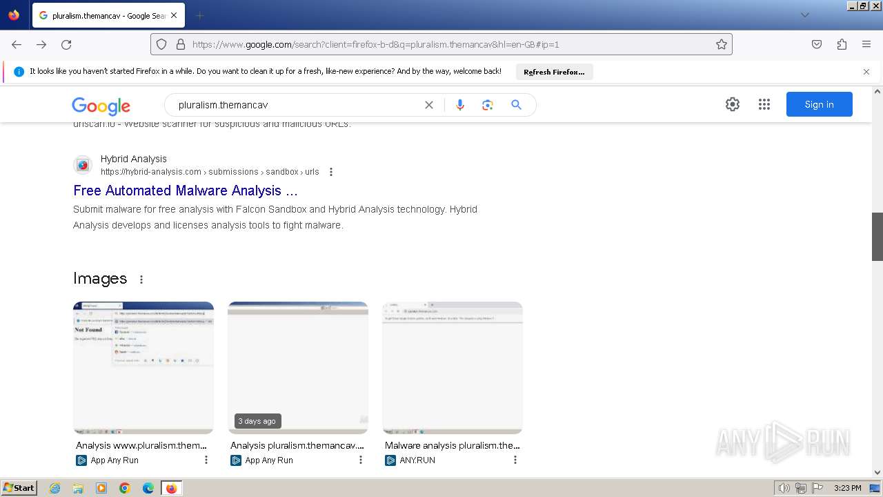Reload the current page
883x497 pixels.
pos(66,44)
